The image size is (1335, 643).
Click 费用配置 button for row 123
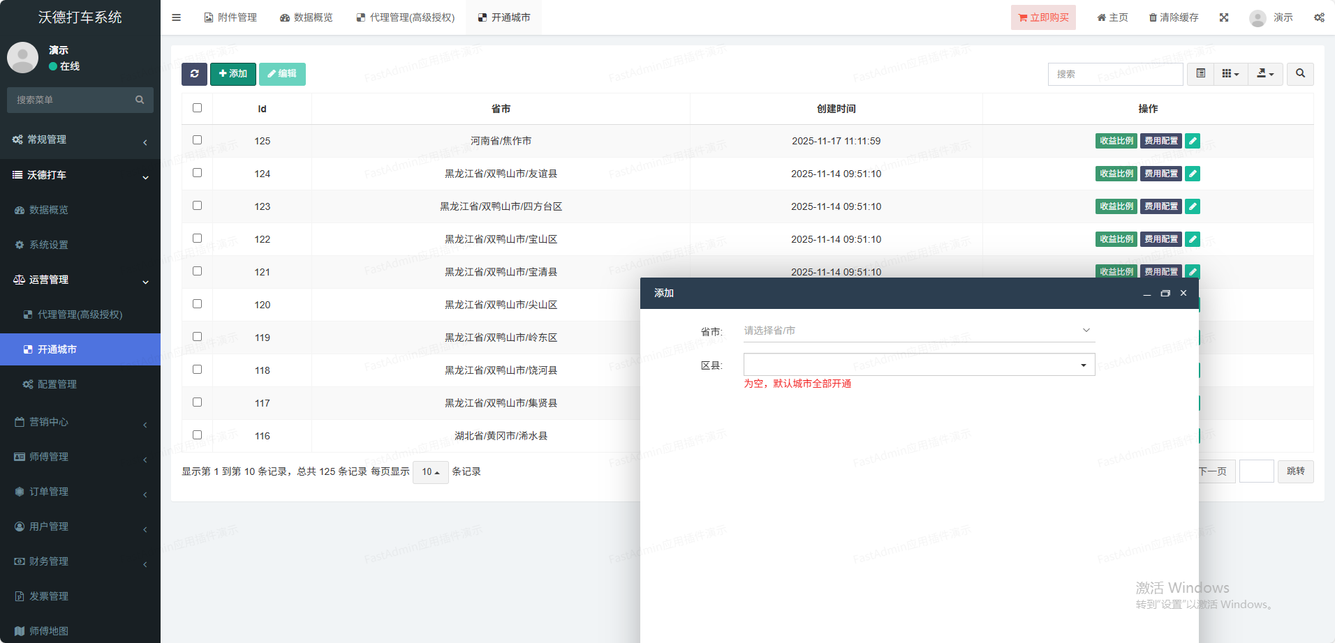[x=1160, y=206]
